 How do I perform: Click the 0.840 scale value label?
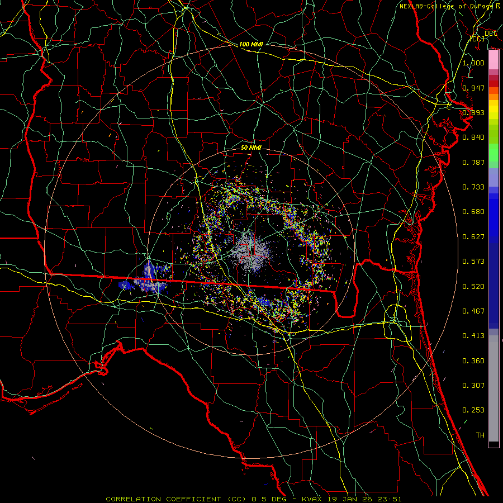[473, 137]
